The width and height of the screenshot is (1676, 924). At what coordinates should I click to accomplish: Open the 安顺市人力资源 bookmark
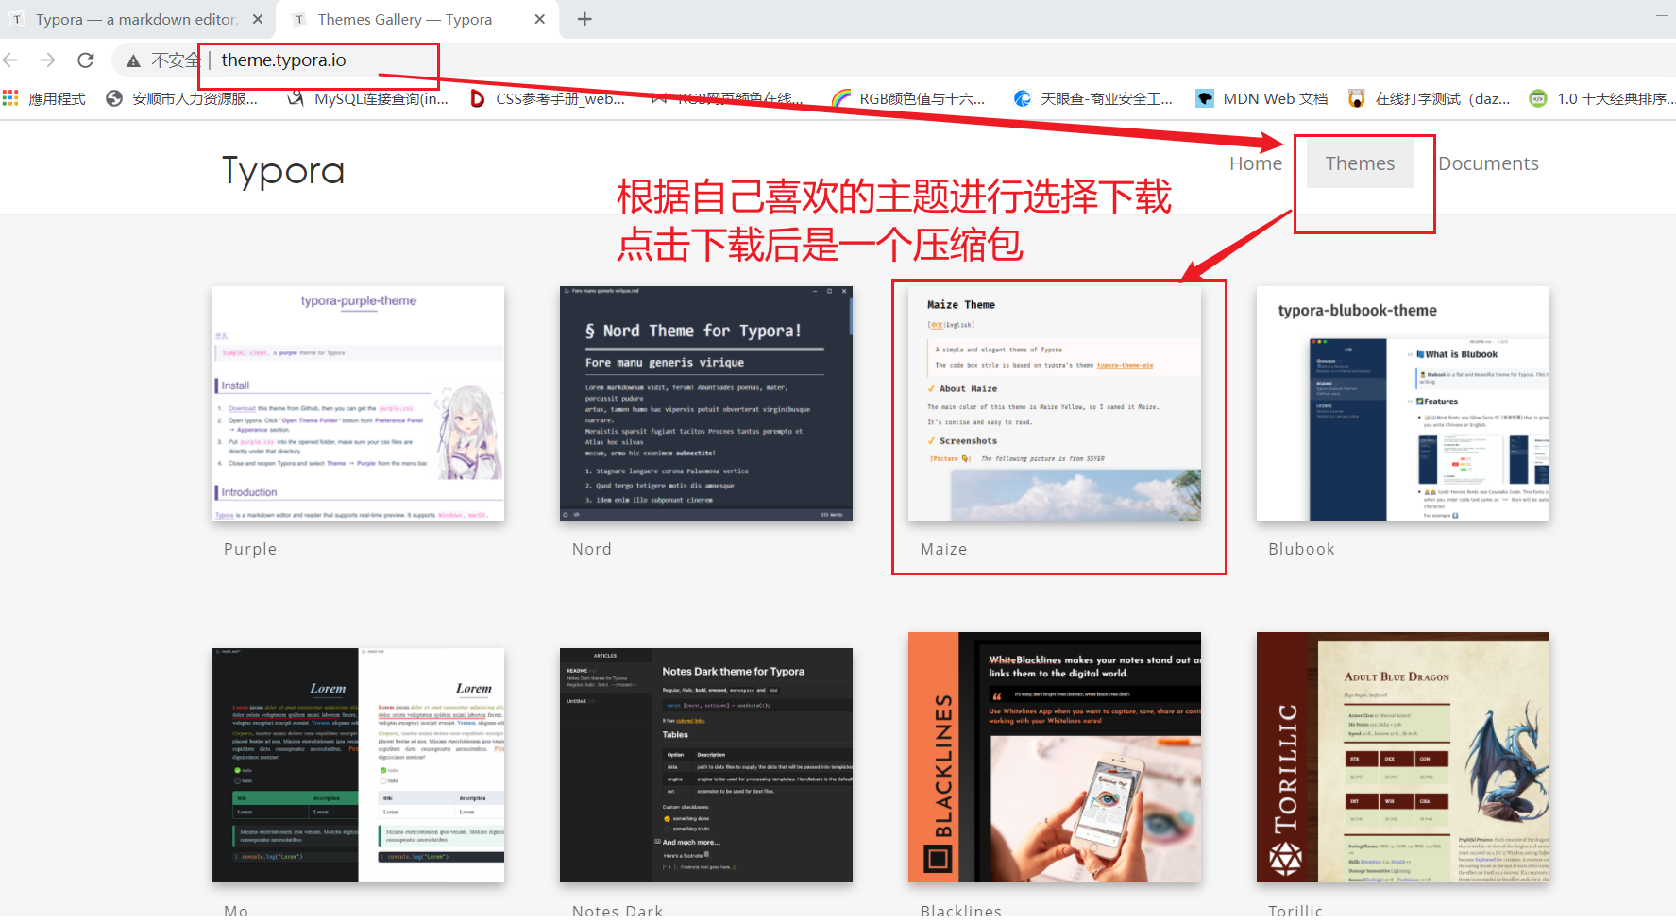coord(182,98)
